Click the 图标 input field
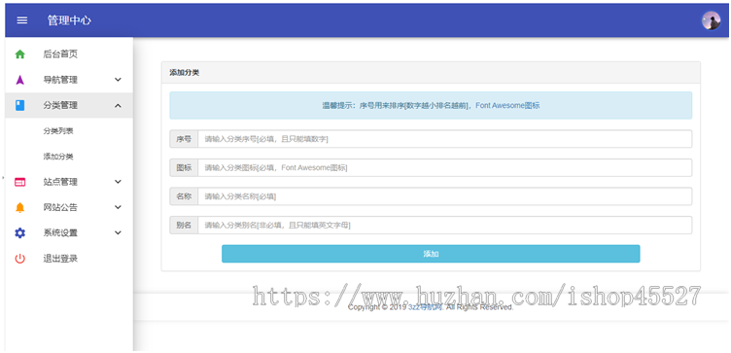The width and height of the screenshot is (731, 353). 445,168
